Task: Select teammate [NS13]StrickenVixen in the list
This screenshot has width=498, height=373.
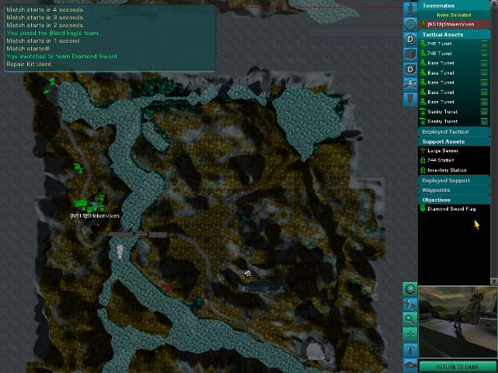Action: [x=454, y=24]
